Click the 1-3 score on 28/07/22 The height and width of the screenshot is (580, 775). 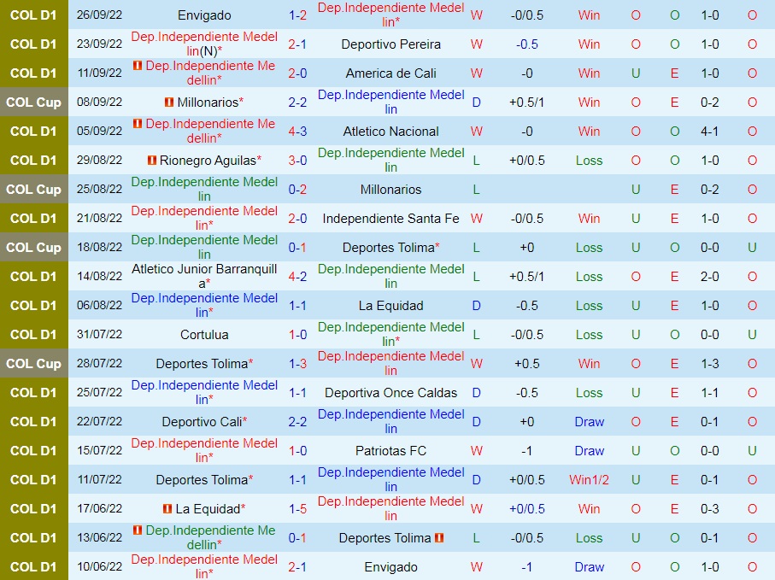tap(297, 364)
